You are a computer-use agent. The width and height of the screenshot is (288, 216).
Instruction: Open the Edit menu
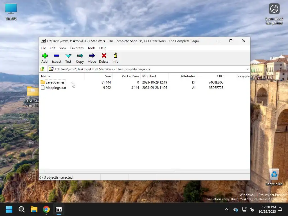click(x=53, y=48)
